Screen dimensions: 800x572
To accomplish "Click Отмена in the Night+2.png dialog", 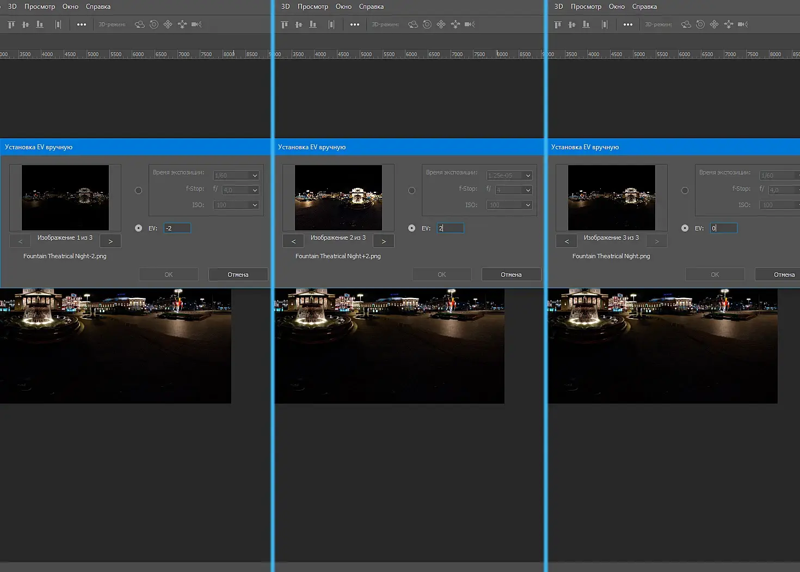I will tap(511, 275).
